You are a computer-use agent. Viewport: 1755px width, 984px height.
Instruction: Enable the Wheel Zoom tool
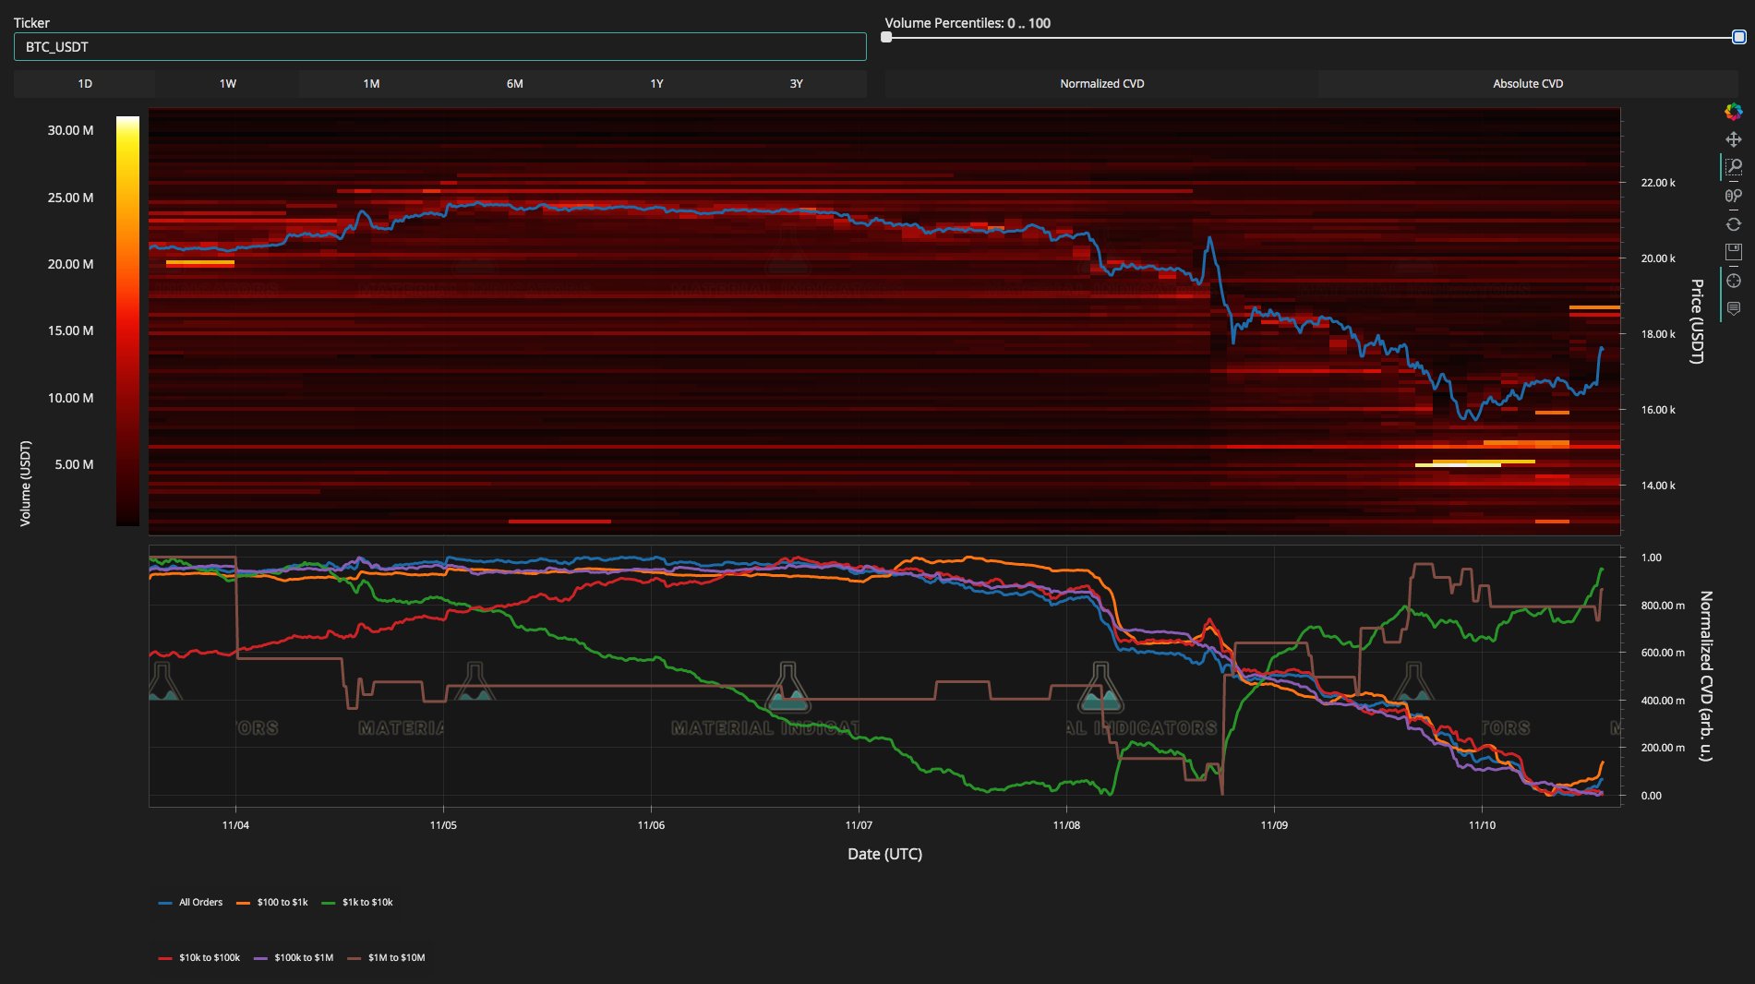[1733, 196]
